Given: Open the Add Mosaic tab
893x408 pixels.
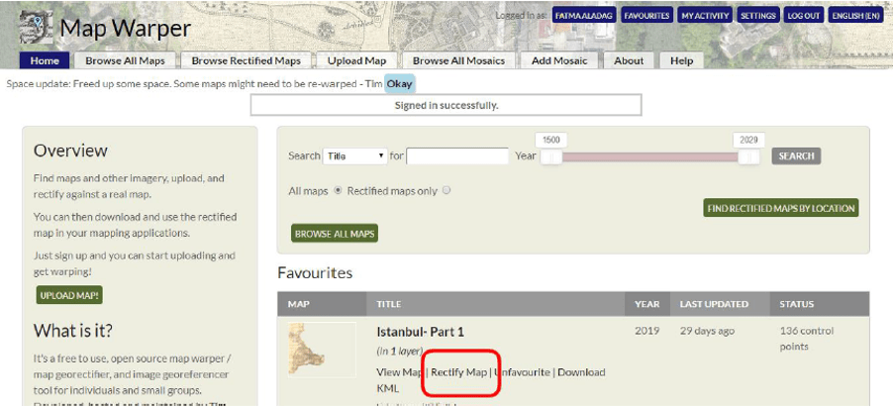Looking at the screenshot, I should pyautogui.click(x=561, y=60).
